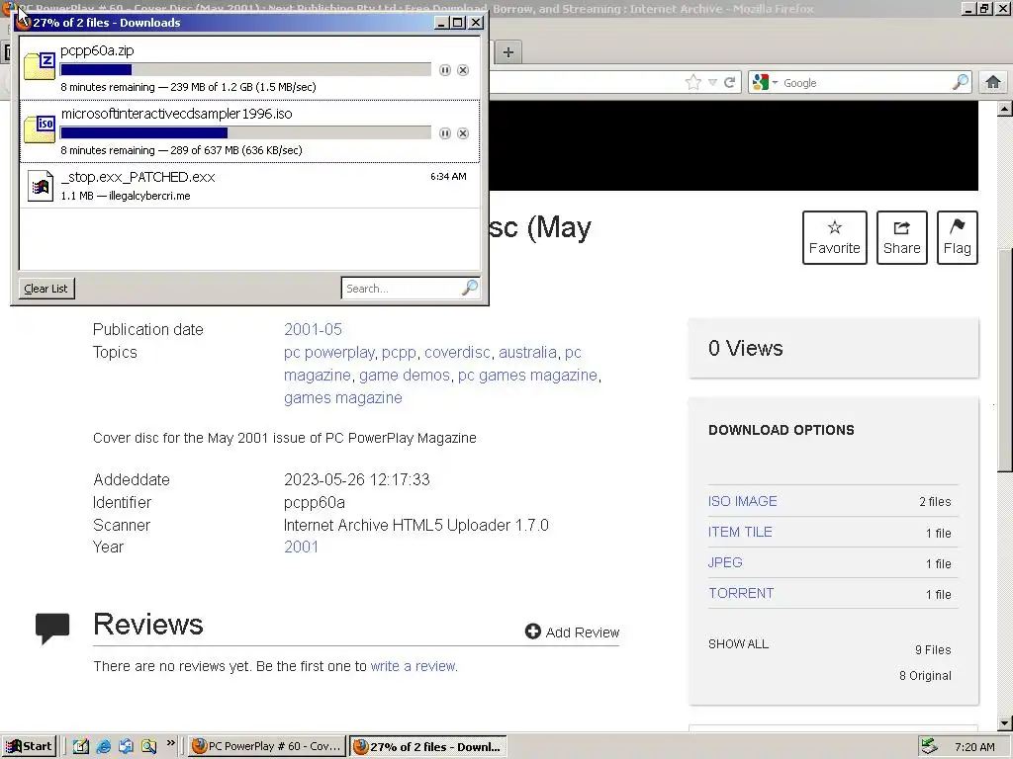Open the 'coverdisc' topic link
Image resolution: width=1013 pixels, height=759 pixels.
coord(457,353)
